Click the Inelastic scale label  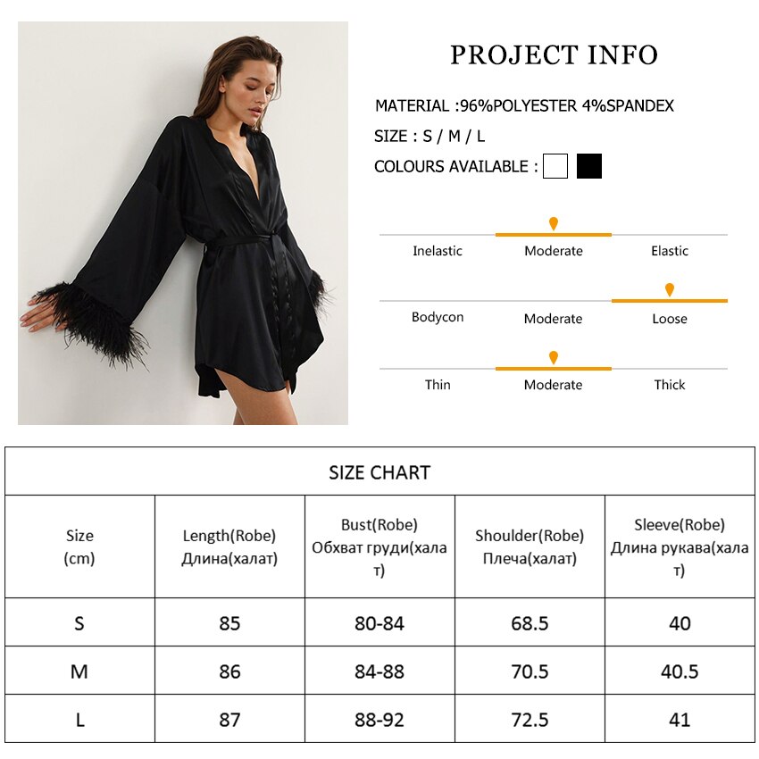point(438,251)
